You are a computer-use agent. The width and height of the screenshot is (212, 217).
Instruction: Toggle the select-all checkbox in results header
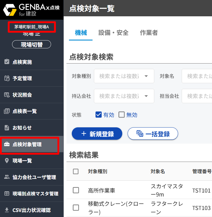coord(76,171)
